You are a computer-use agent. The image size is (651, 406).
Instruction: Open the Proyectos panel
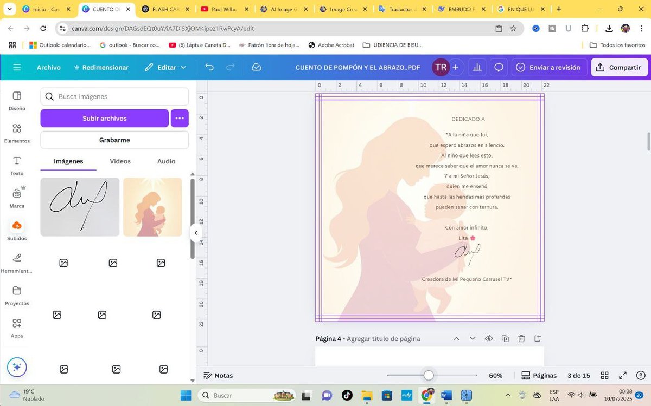tap(17, 295)
